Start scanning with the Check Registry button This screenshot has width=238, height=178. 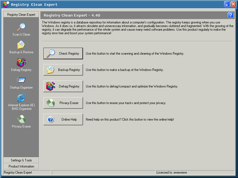[63, 54]
